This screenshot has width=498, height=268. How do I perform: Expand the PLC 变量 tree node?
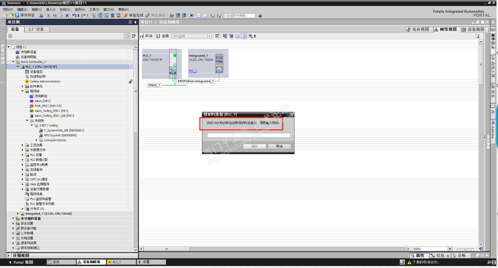(x=22, y=155)
